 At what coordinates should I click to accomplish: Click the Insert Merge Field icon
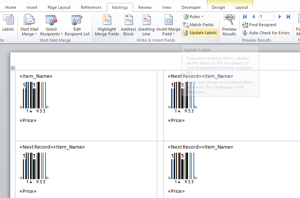pos(169,20)
